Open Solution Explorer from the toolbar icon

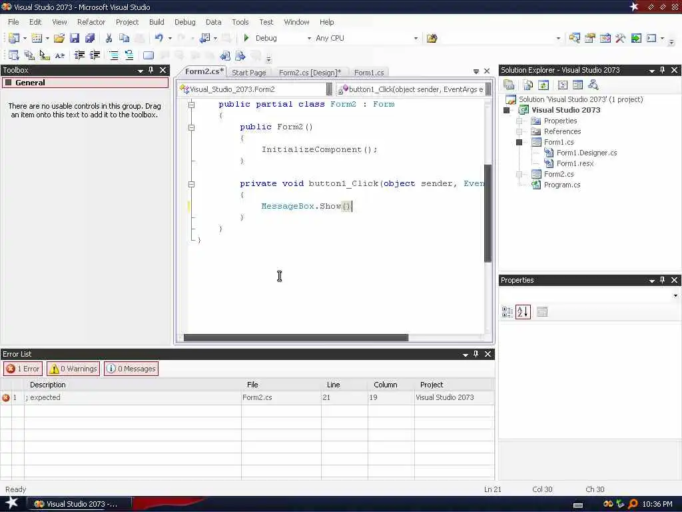point(574,38)
